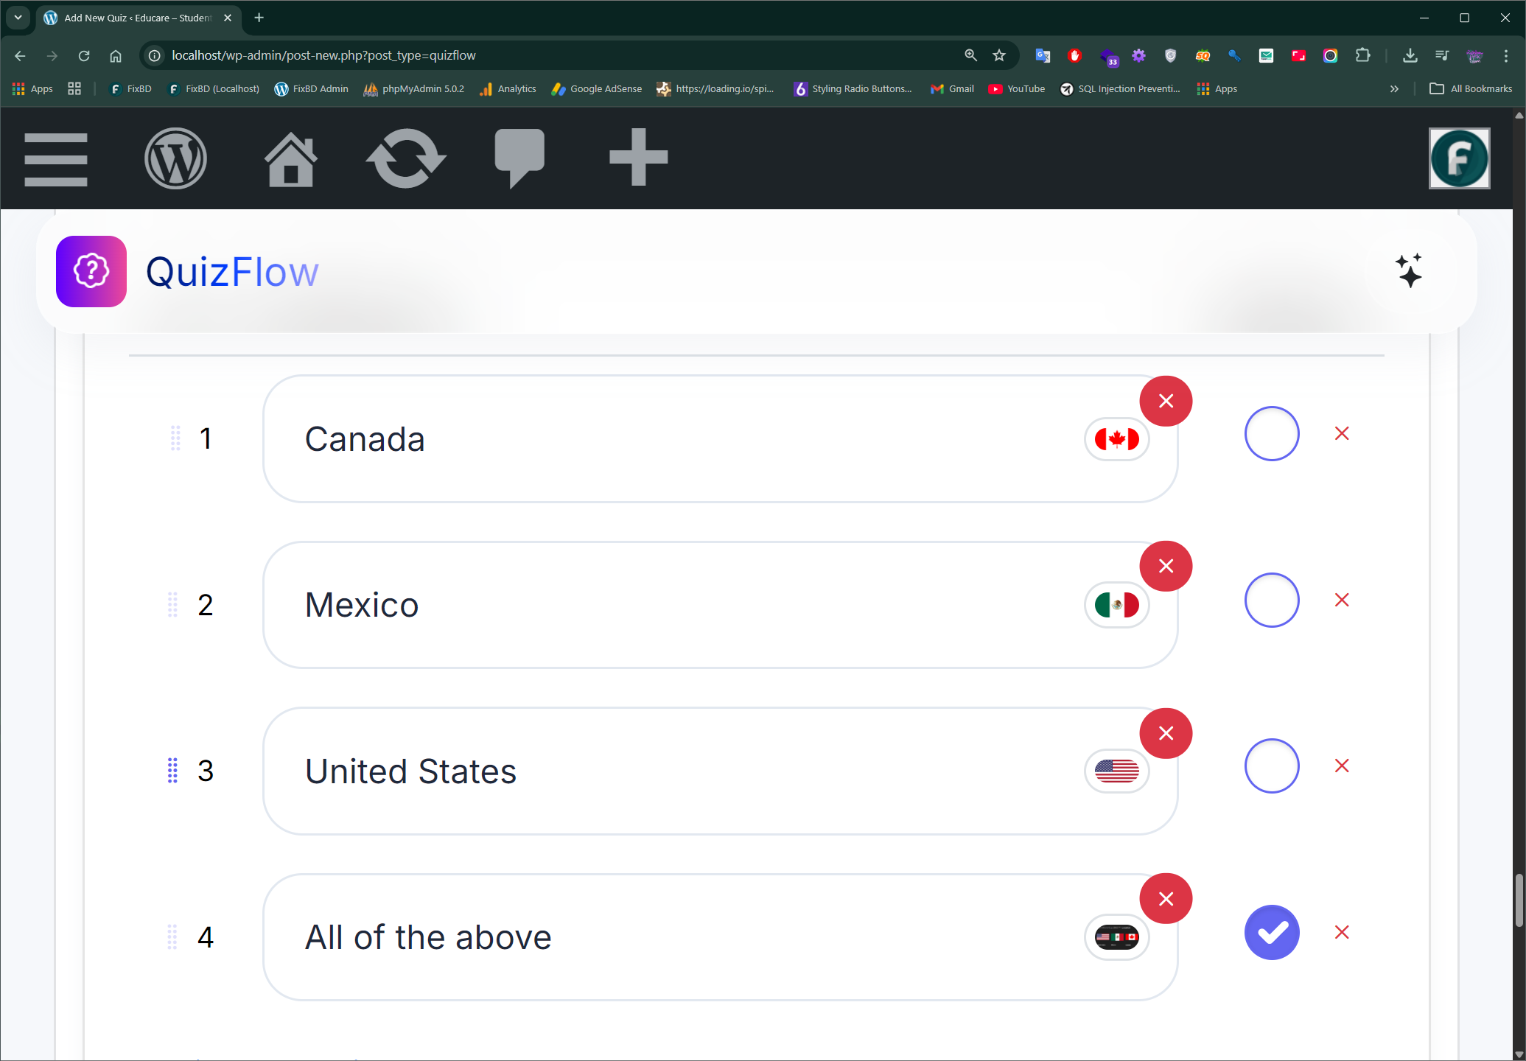
Task: Click the updates refresh icon
Action: [x=406, y=158]
